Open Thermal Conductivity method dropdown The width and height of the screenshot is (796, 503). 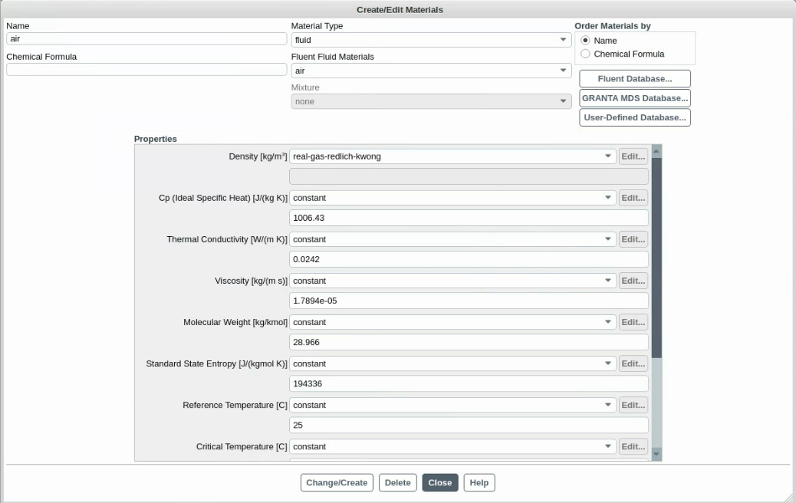coord(452,239)
